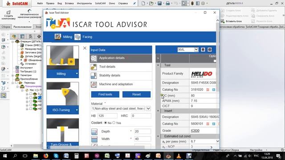Viewport: 285px width, 160px height.
Task: Expand the Геометрии node in the CAM tree
Action: click(x=13, y=75)
